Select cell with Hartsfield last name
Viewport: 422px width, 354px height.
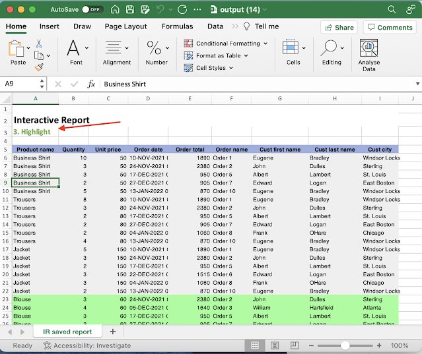(x=335, y=308)
